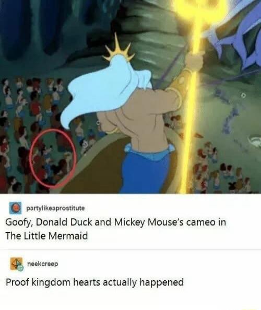261x310 pixels.
Task: Click the glowing yellow trident shaft
Action: click(191, 111)
